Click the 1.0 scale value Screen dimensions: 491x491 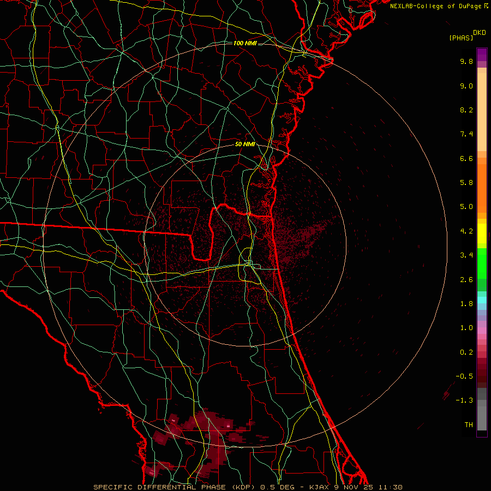[x=466, y=328]
